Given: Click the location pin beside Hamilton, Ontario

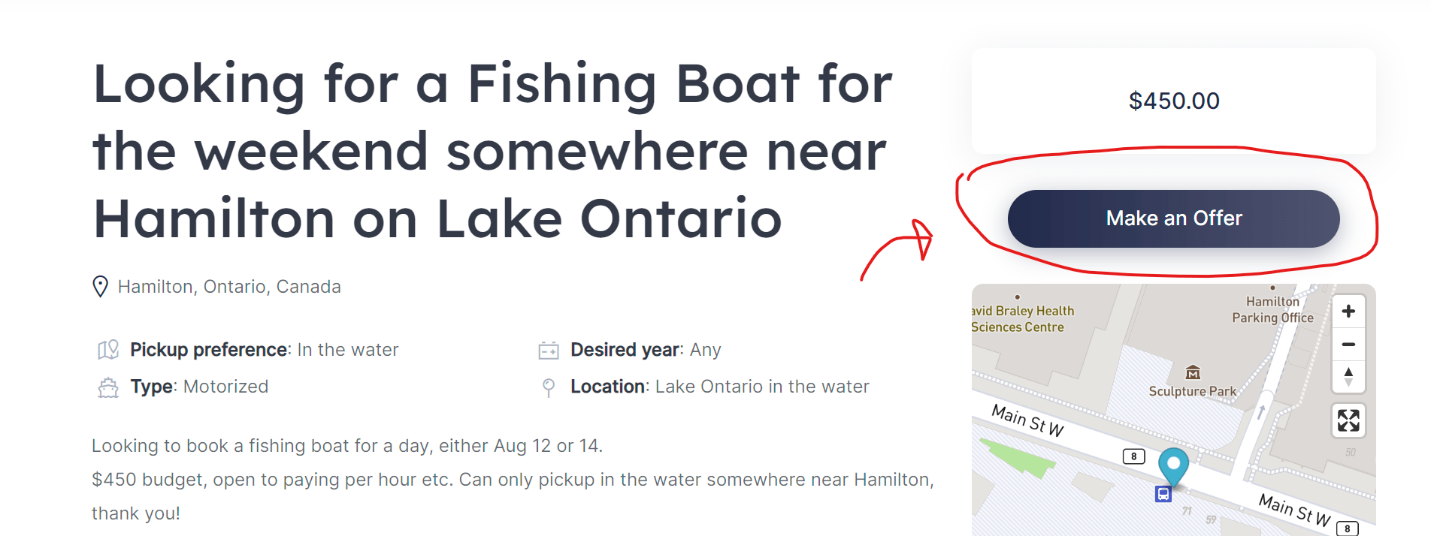Looking at the screenshot, I should pyautogui.click(x=100, y=287).
